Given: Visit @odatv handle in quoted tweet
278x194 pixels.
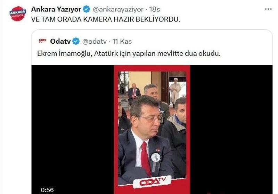Looking at the screenshot, I should [95, 42].
